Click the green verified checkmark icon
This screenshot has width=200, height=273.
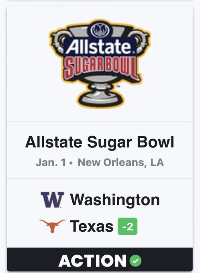pyautogui.click(x=135, y=261)
